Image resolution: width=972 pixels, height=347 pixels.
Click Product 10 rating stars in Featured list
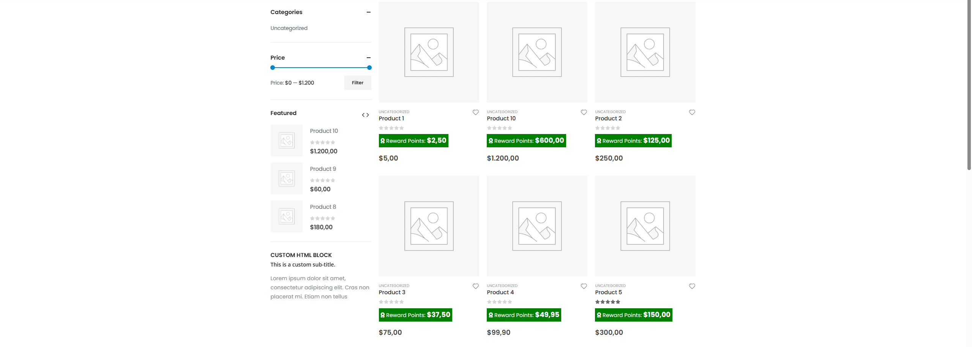[x=323, y=142]
